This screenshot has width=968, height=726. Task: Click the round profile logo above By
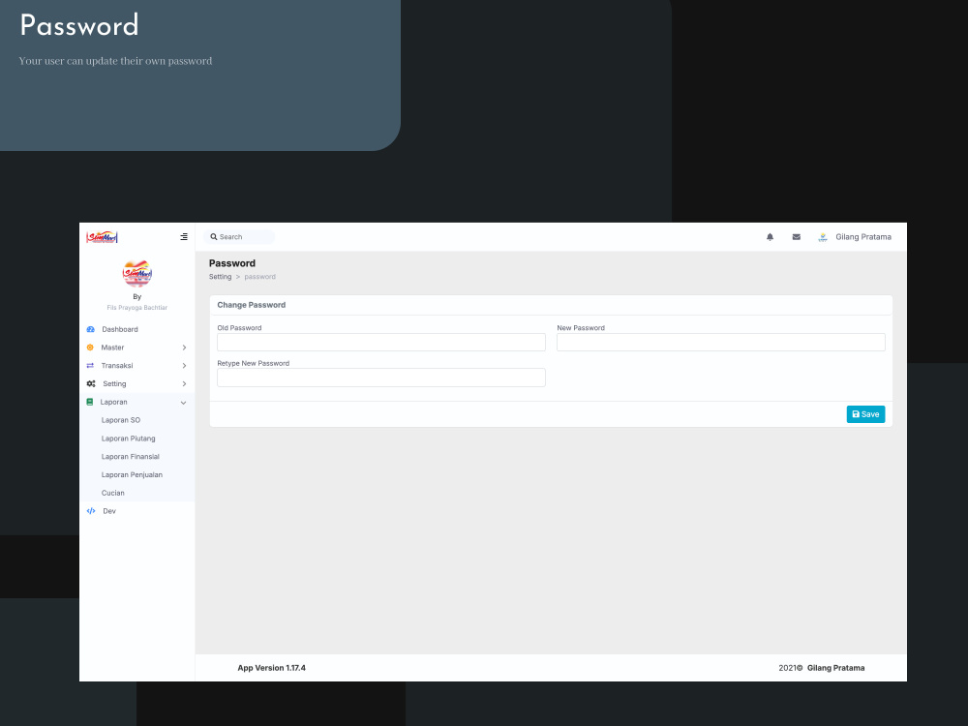coord(137,274)
